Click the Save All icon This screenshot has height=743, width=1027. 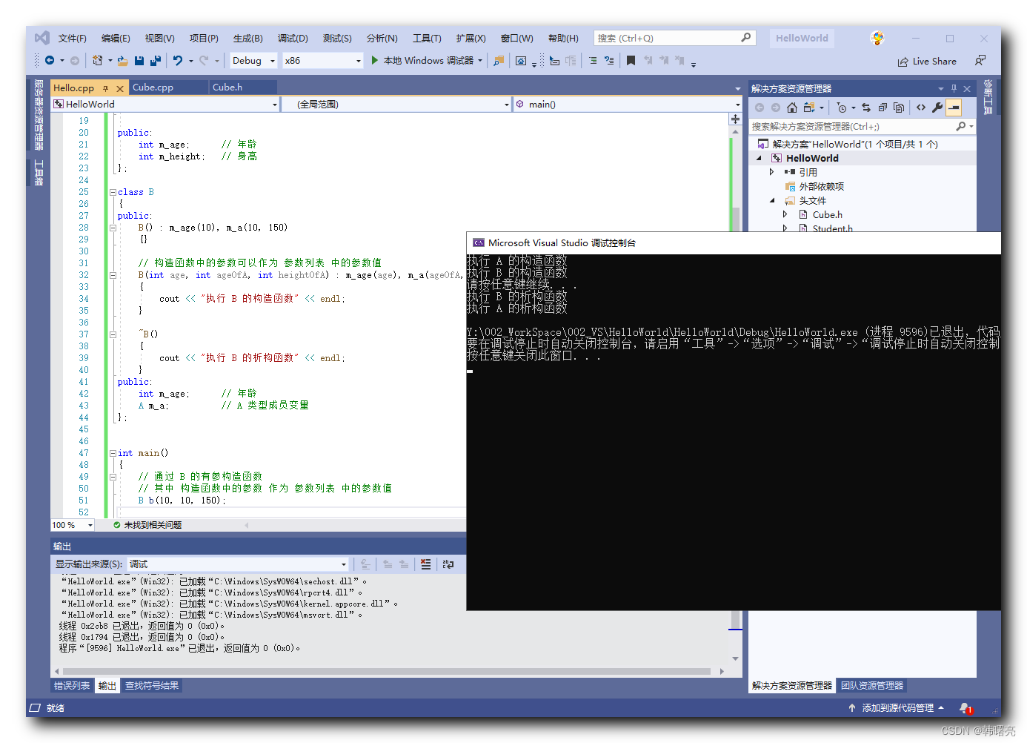pos(156,61)
